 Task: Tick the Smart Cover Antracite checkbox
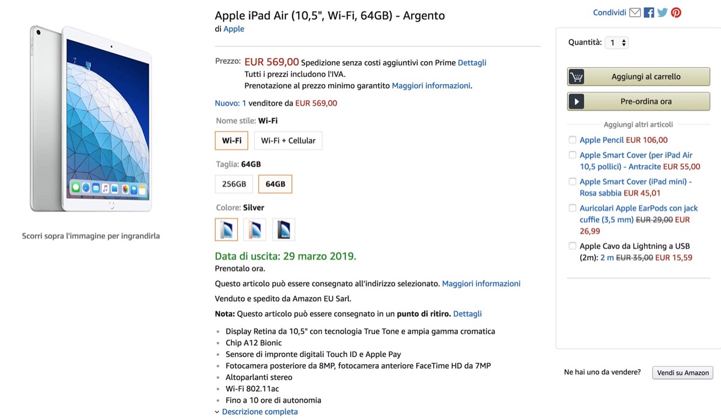[x=573, y=155]
